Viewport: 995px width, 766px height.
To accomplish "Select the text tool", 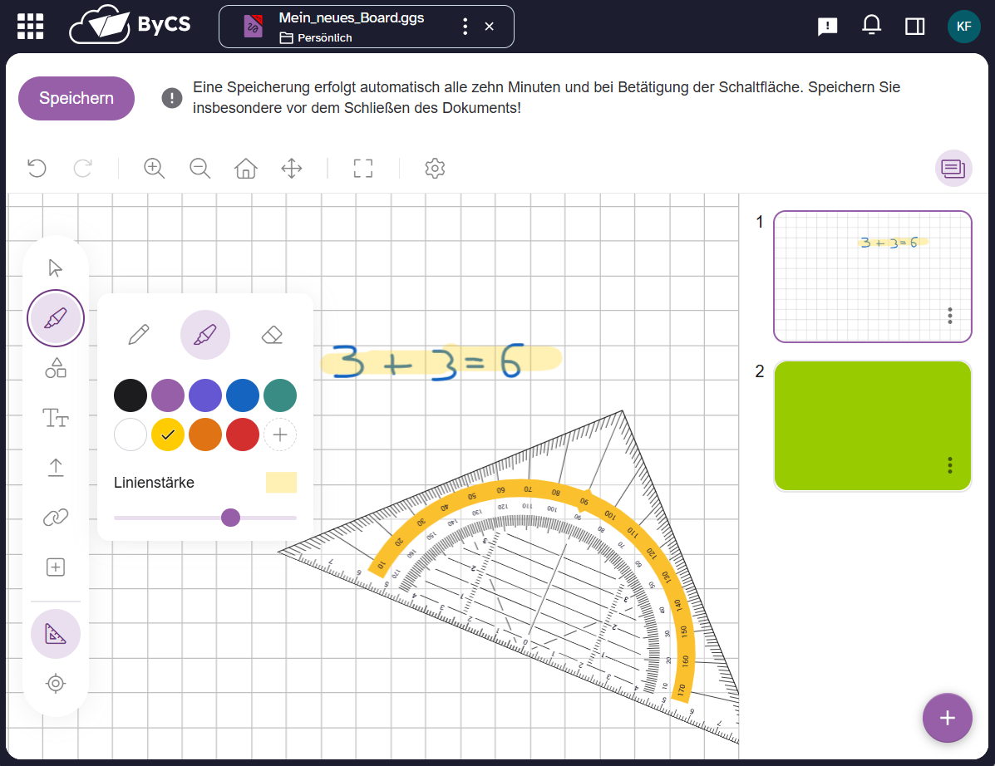I will coord(56,418).
